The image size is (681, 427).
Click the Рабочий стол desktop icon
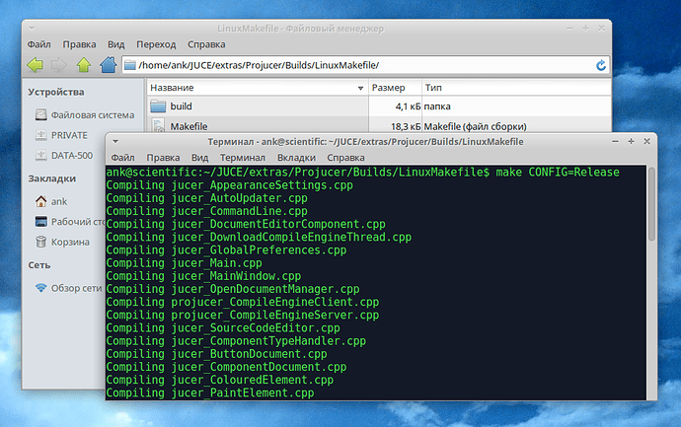[40, 221]
